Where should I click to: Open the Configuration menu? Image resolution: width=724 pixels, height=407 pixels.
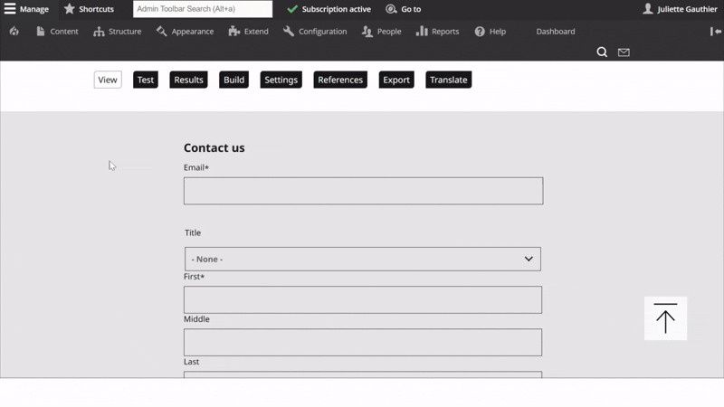tap(315, 31)
